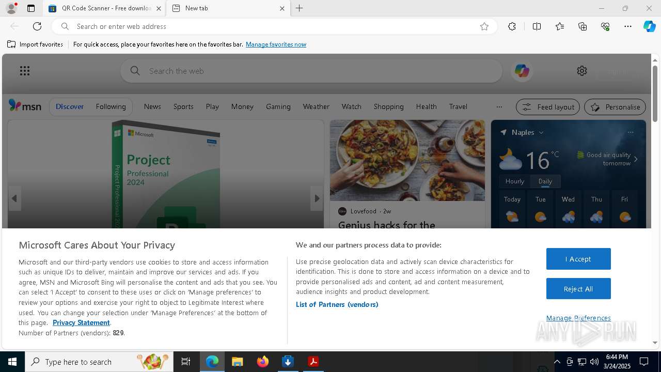Go to the MSN logo home

pos(25,106)
